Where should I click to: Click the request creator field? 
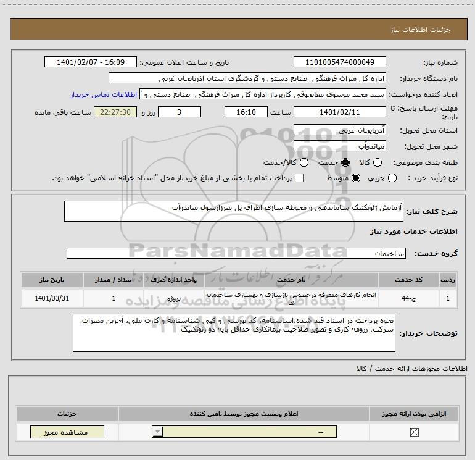click(263, 94)
